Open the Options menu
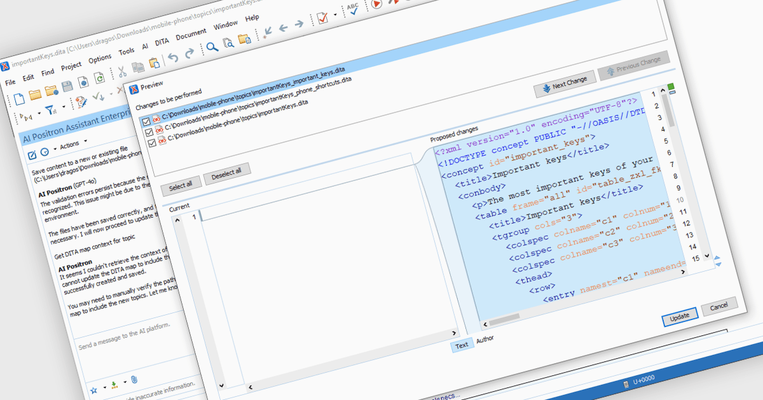This screenshot has height=400, width=763. click(100, 58)
